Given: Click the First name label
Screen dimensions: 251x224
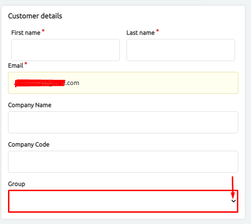Looking at the screenshot, I should (x=26, y=33).
